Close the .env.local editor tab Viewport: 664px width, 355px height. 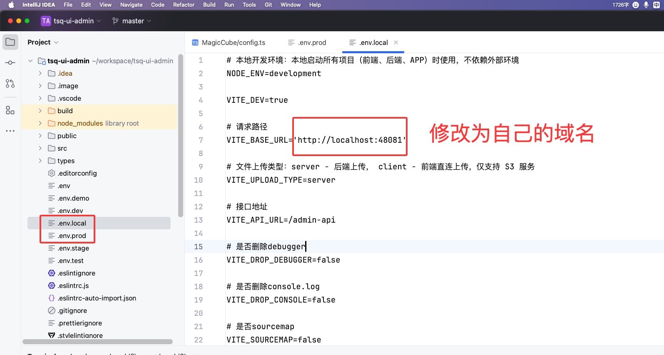pos(396,42)
